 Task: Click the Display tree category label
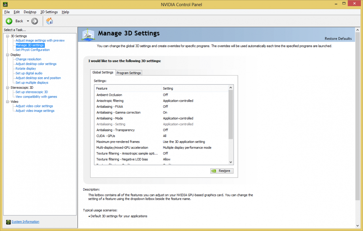[15, 55]
